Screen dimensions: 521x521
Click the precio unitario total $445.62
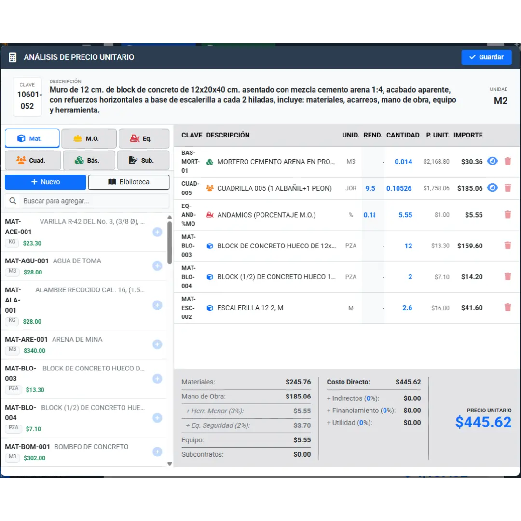click(483, 422)
